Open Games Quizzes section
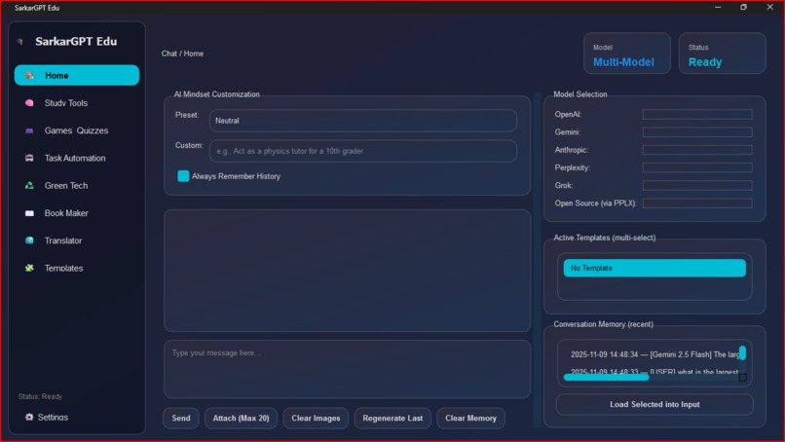Image resolution: width=785 pixels, height=442 pixels. [77, 130]
